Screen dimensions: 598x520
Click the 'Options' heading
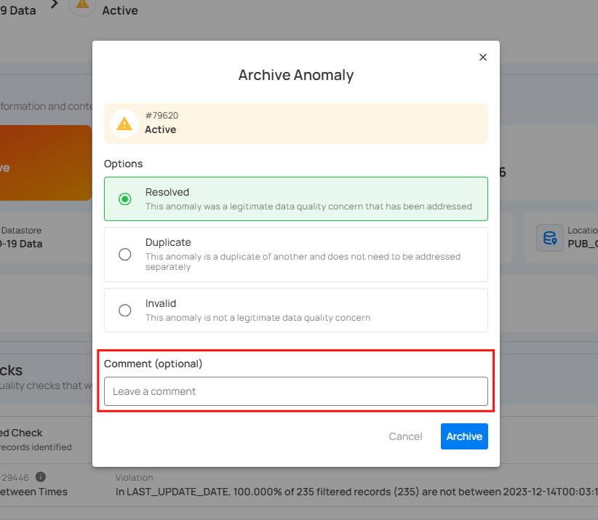[x=123, y=164]
